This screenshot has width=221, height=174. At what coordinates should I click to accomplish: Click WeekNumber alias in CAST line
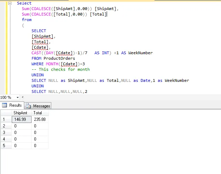(141, 53)
